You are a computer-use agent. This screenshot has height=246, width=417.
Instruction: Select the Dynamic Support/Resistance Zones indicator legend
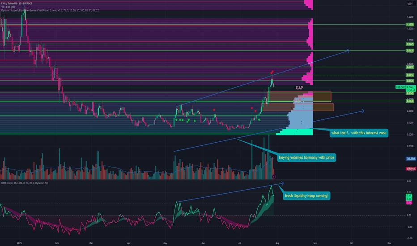point(51,10)
